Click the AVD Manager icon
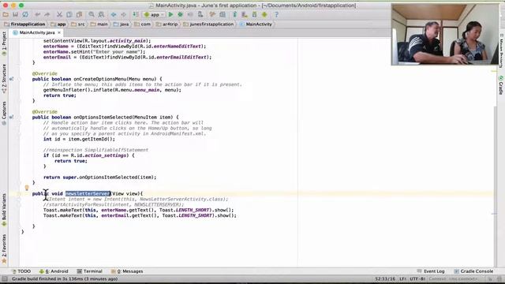This screenshot has height=284, width=505. (x=245, y=14)
